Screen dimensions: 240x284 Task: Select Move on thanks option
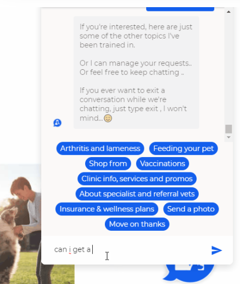click(x=137, y=224)
